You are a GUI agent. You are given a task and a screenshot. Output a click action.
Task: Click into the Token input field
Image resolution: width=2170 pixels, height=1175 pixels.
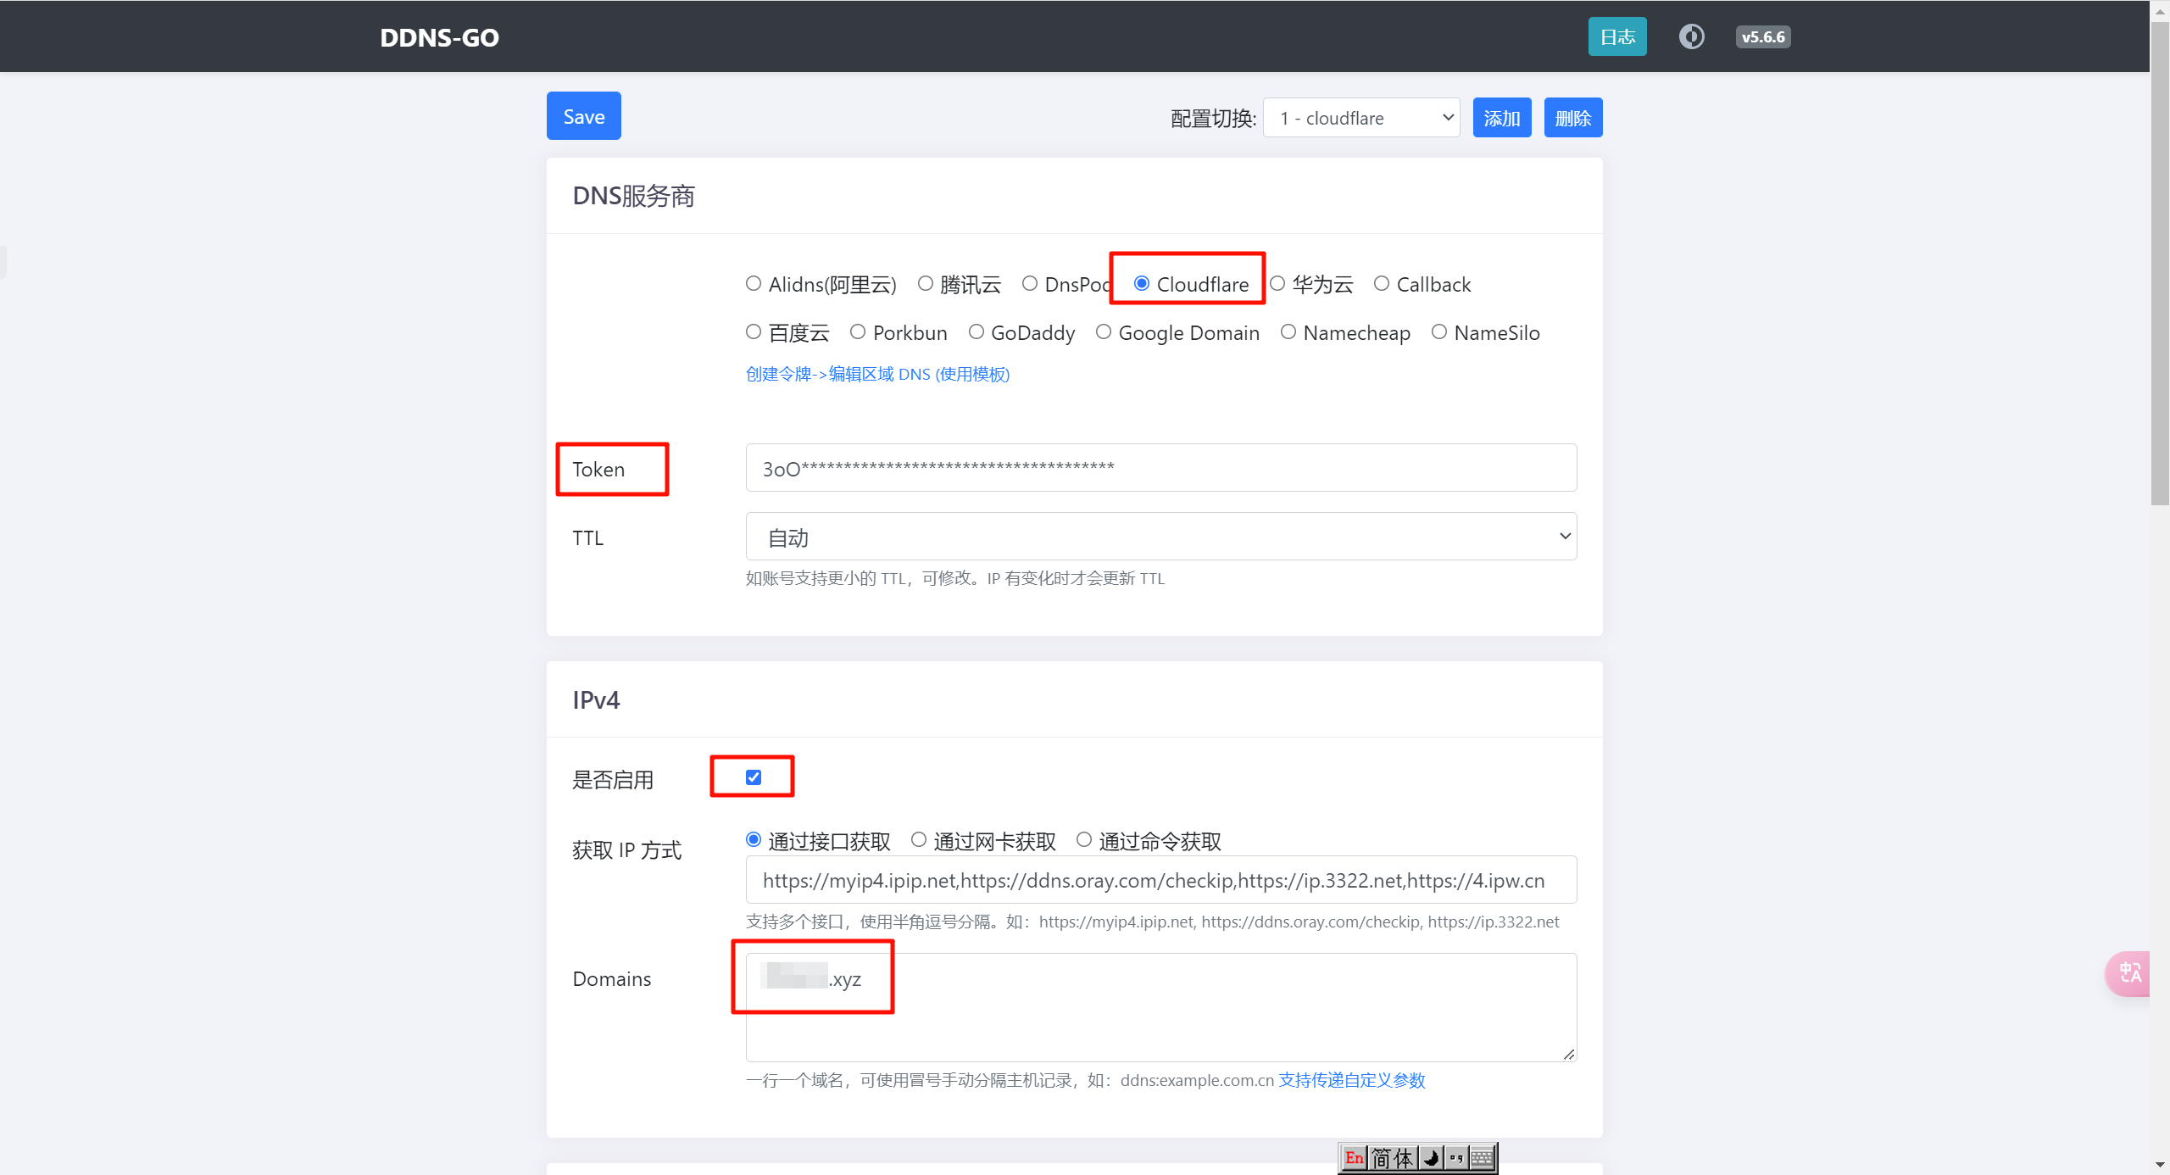1160,468
